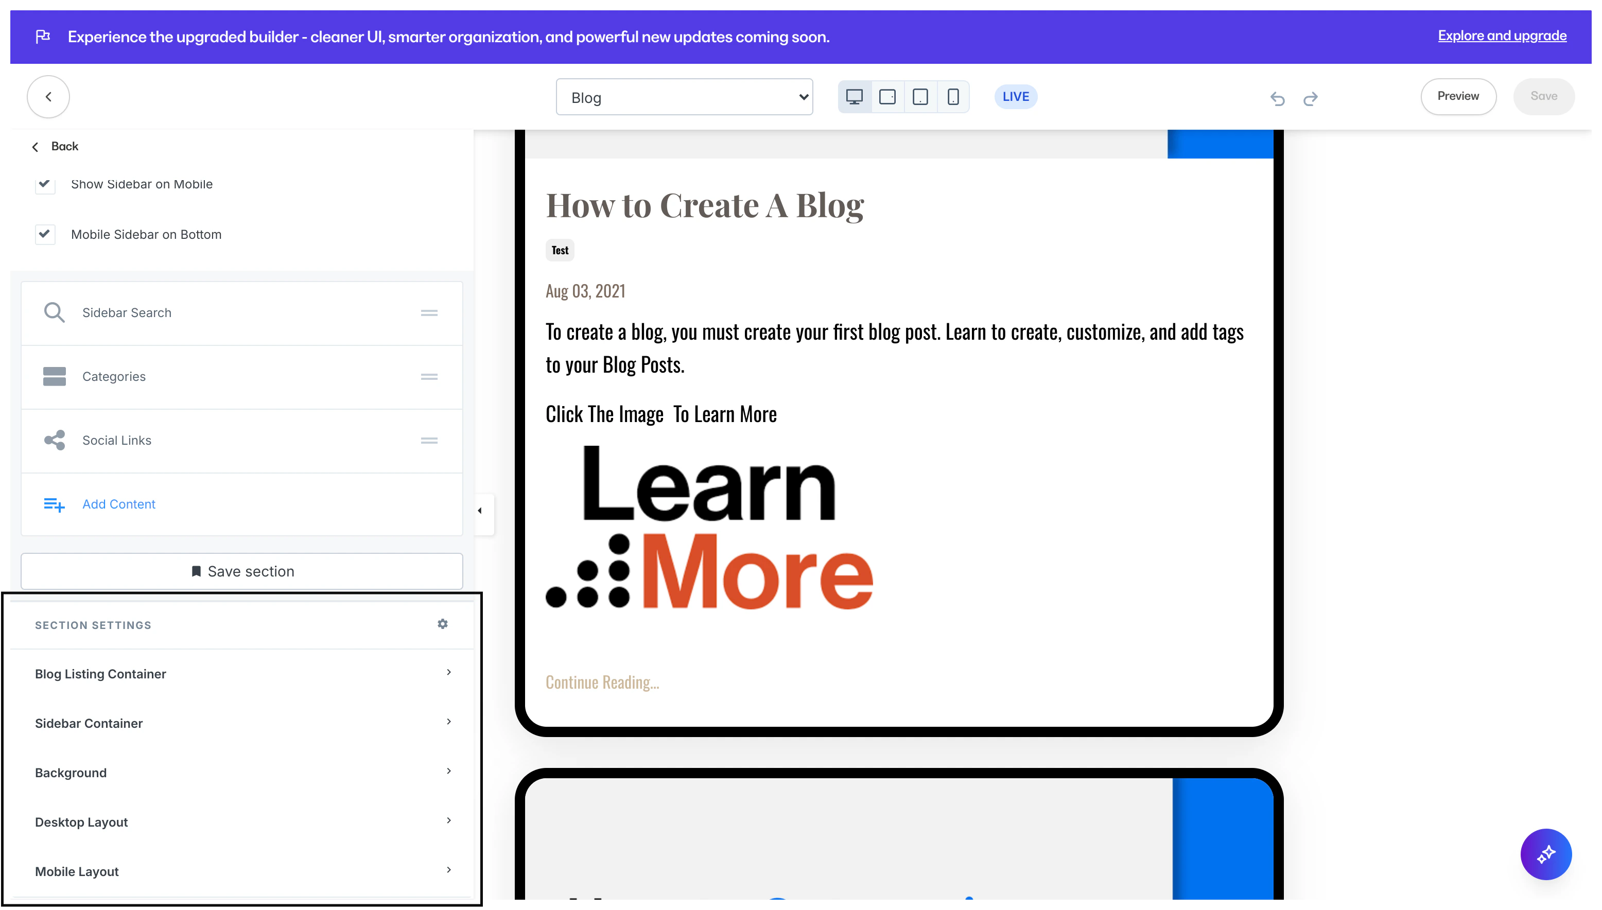Click the round back arrow button
This screenshot has height=910, width=1602.
[x=48, y=97]
